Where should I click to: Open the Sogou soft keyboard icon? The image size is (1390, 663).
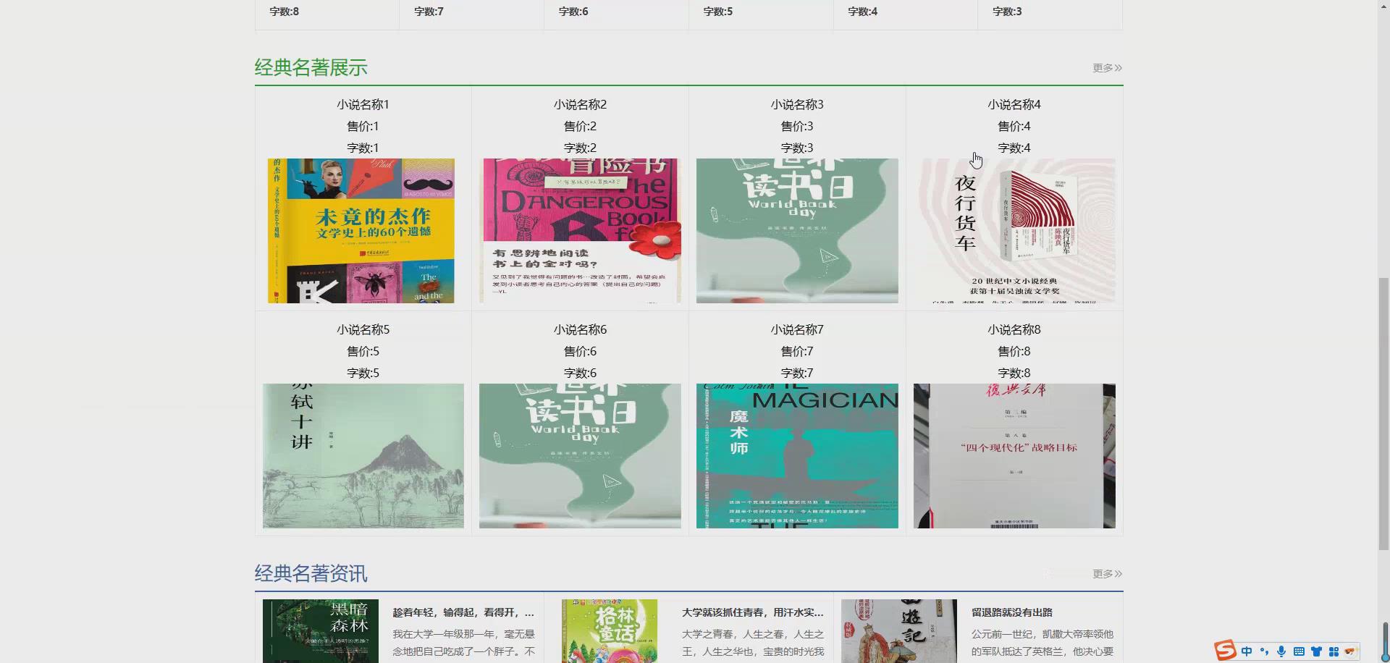1299,651
